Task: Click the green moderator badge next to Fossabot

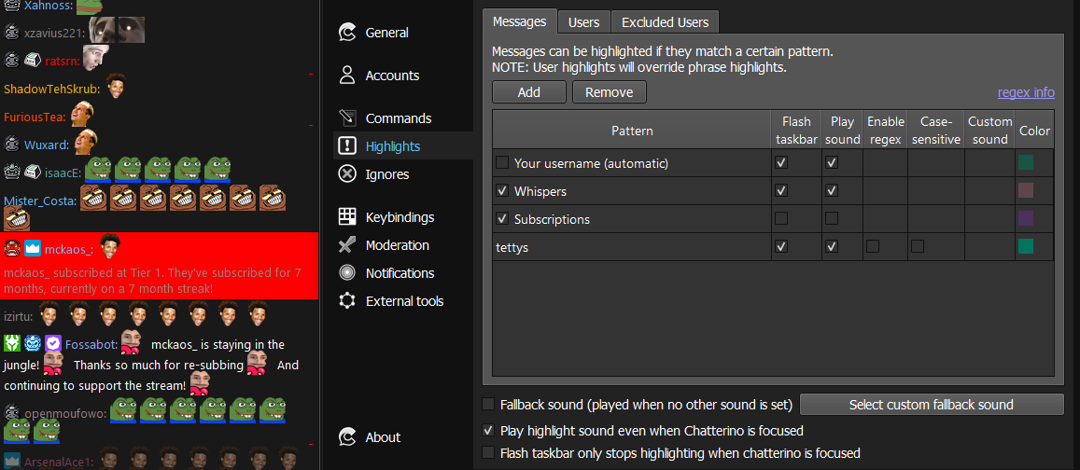Action: [x=12, y=343]
